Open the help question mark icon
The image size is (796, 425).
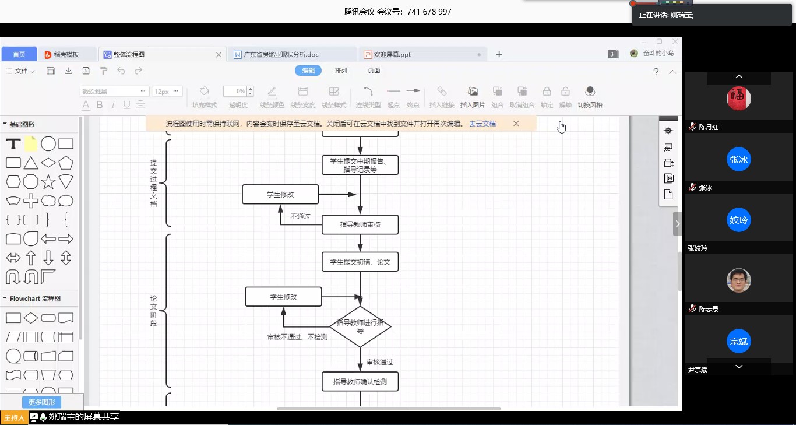coord(656,72)
